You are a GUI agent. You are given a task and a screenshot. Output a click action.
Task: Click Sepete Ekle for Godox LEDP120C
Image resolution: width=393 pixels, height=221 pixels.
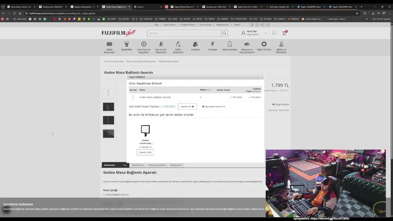point(145,152)
